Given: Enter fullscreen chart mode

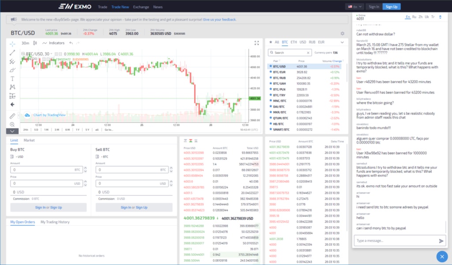Looking at the screenshot, I should [256, 43].
